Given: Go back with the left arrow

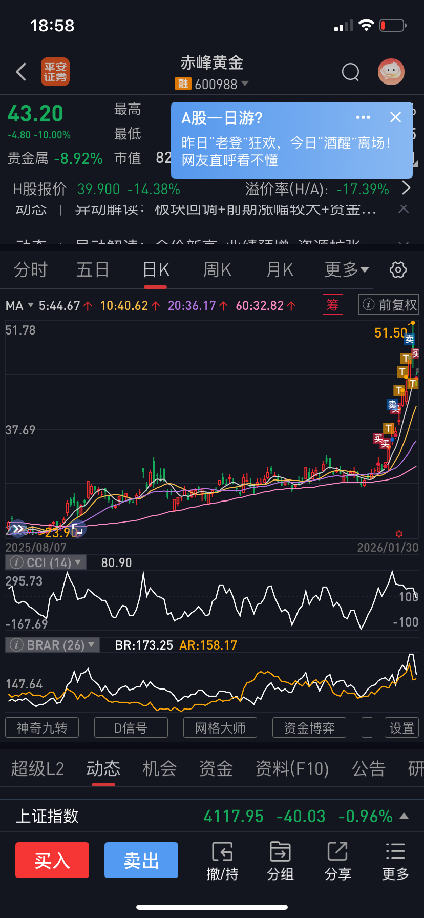Looking at the screenshot, I should [21, 72].
